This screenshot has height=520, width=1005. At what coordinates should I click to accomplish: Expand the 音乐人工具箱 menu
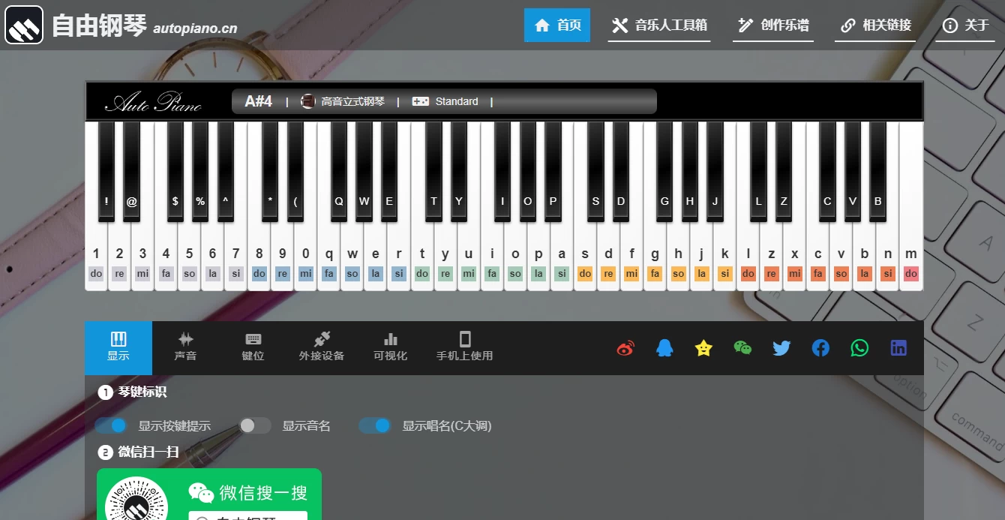click(x=659, y=26)
